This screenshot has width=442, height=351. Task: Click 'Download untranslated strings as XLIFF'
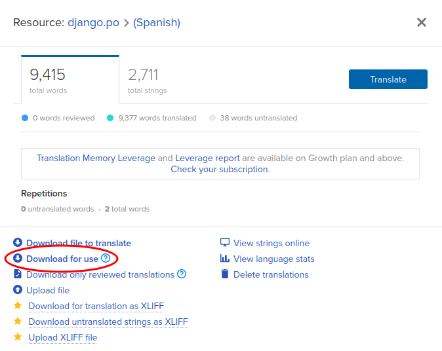click(108, 322)
